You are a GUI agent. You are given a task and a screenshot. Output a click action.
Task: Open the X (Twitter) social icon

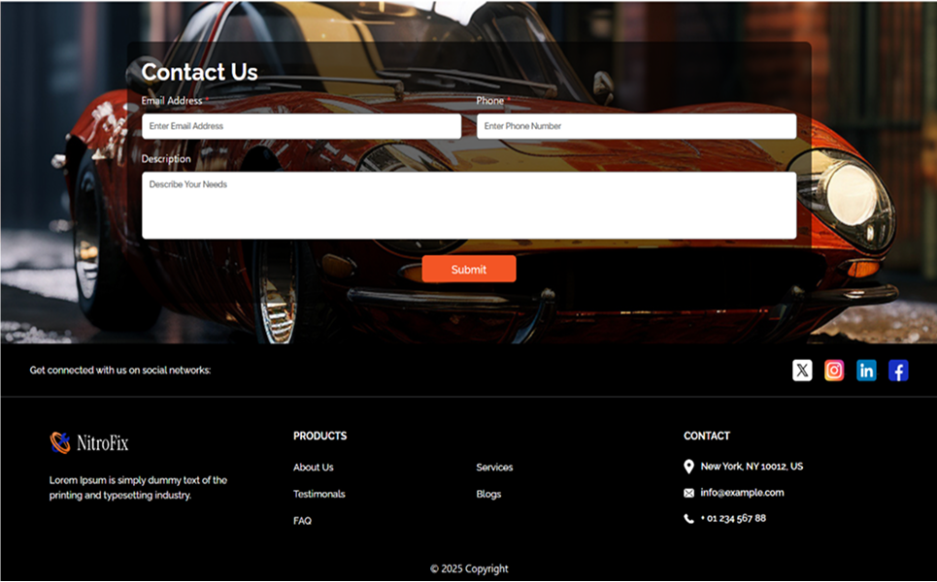click(x=802, y=371)
